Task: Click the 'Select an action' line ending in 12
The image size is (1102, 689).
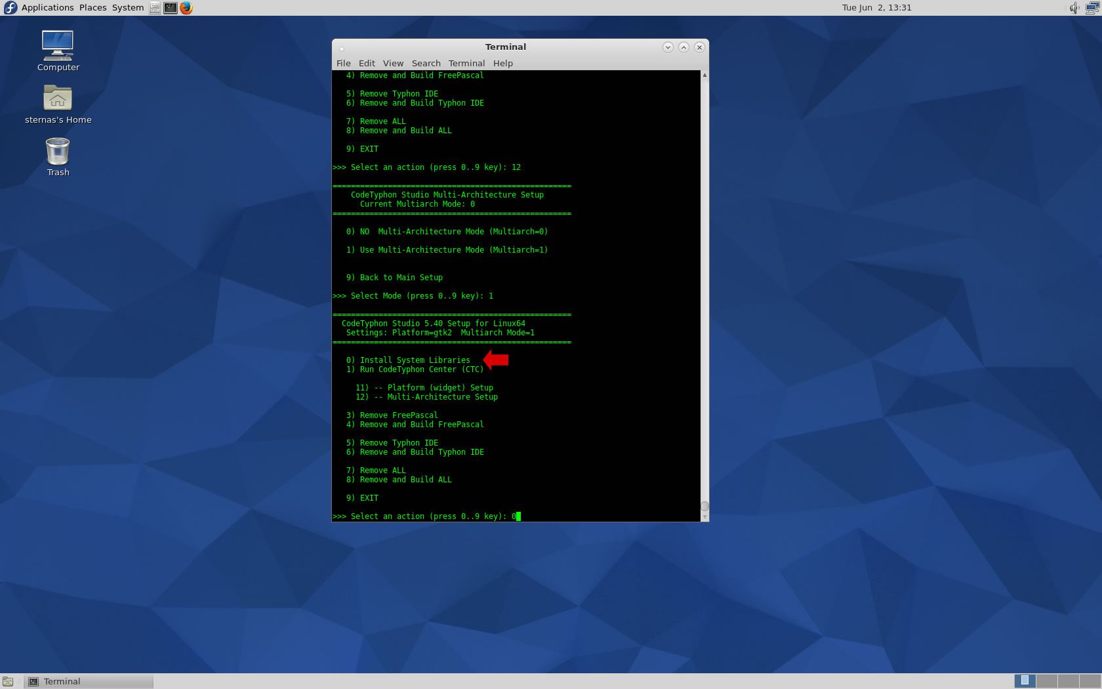Action: (426, 167)
